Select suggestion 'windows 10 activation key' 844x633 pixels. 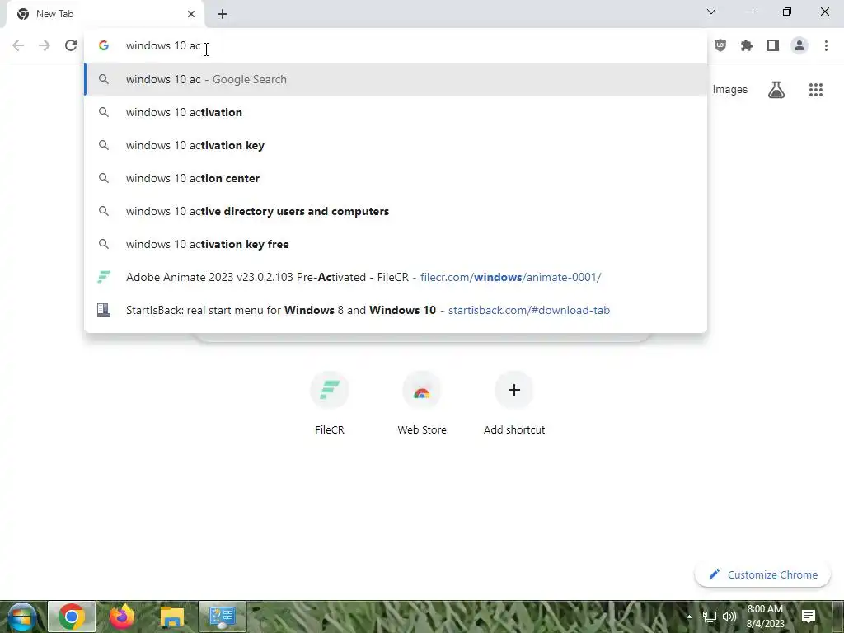coord(396,145)
